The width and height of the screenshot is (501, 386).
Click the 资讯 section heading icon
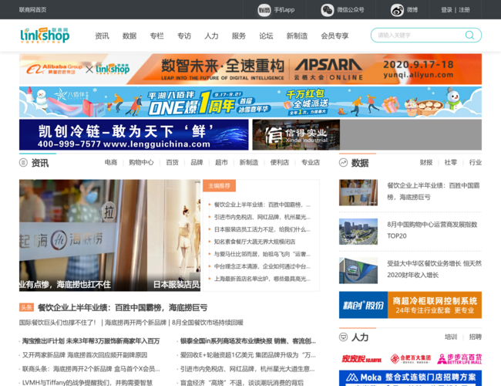(23, 163)
